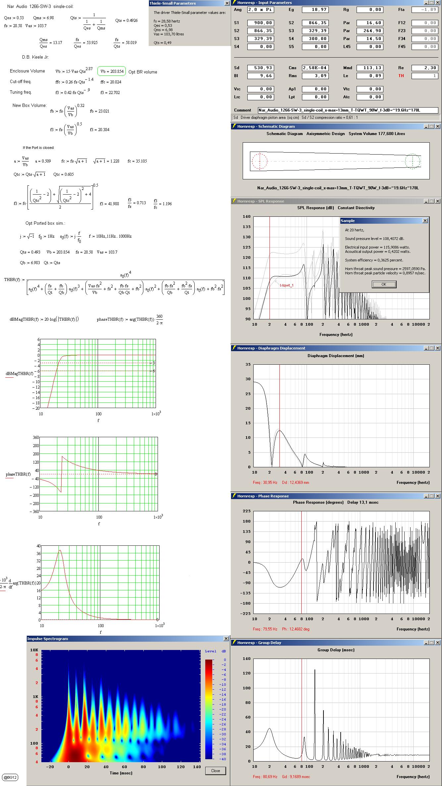This screenshot has width=442, height=786.
Task: Click the TH field showing 1
Action: [425, 76]
